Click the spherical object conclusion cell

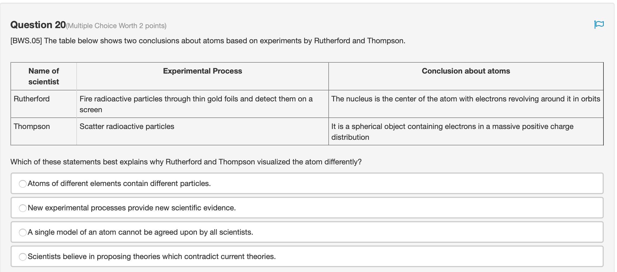click(x=452, y=132)
